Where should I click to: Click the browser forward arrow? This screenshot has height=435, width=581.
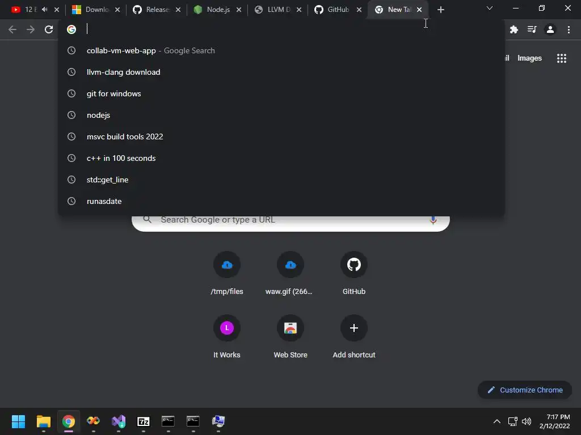pos(31,29)
